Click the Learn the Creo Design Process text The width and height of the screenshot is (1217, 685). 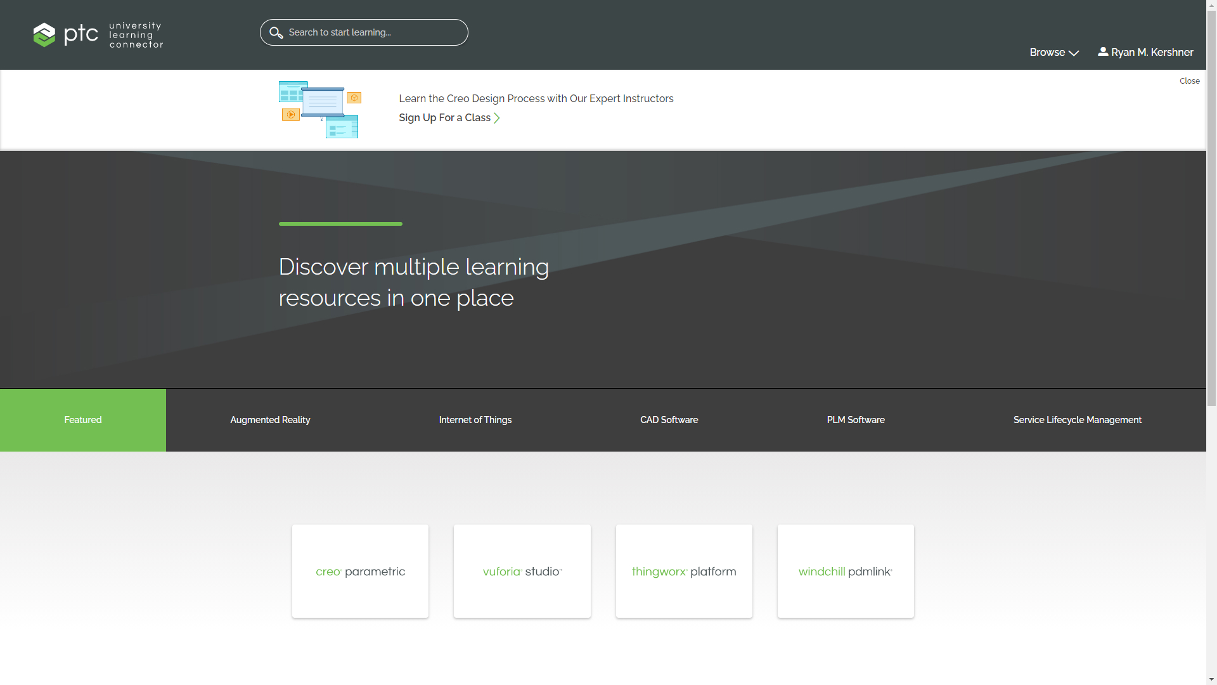[x=536, y=99]
